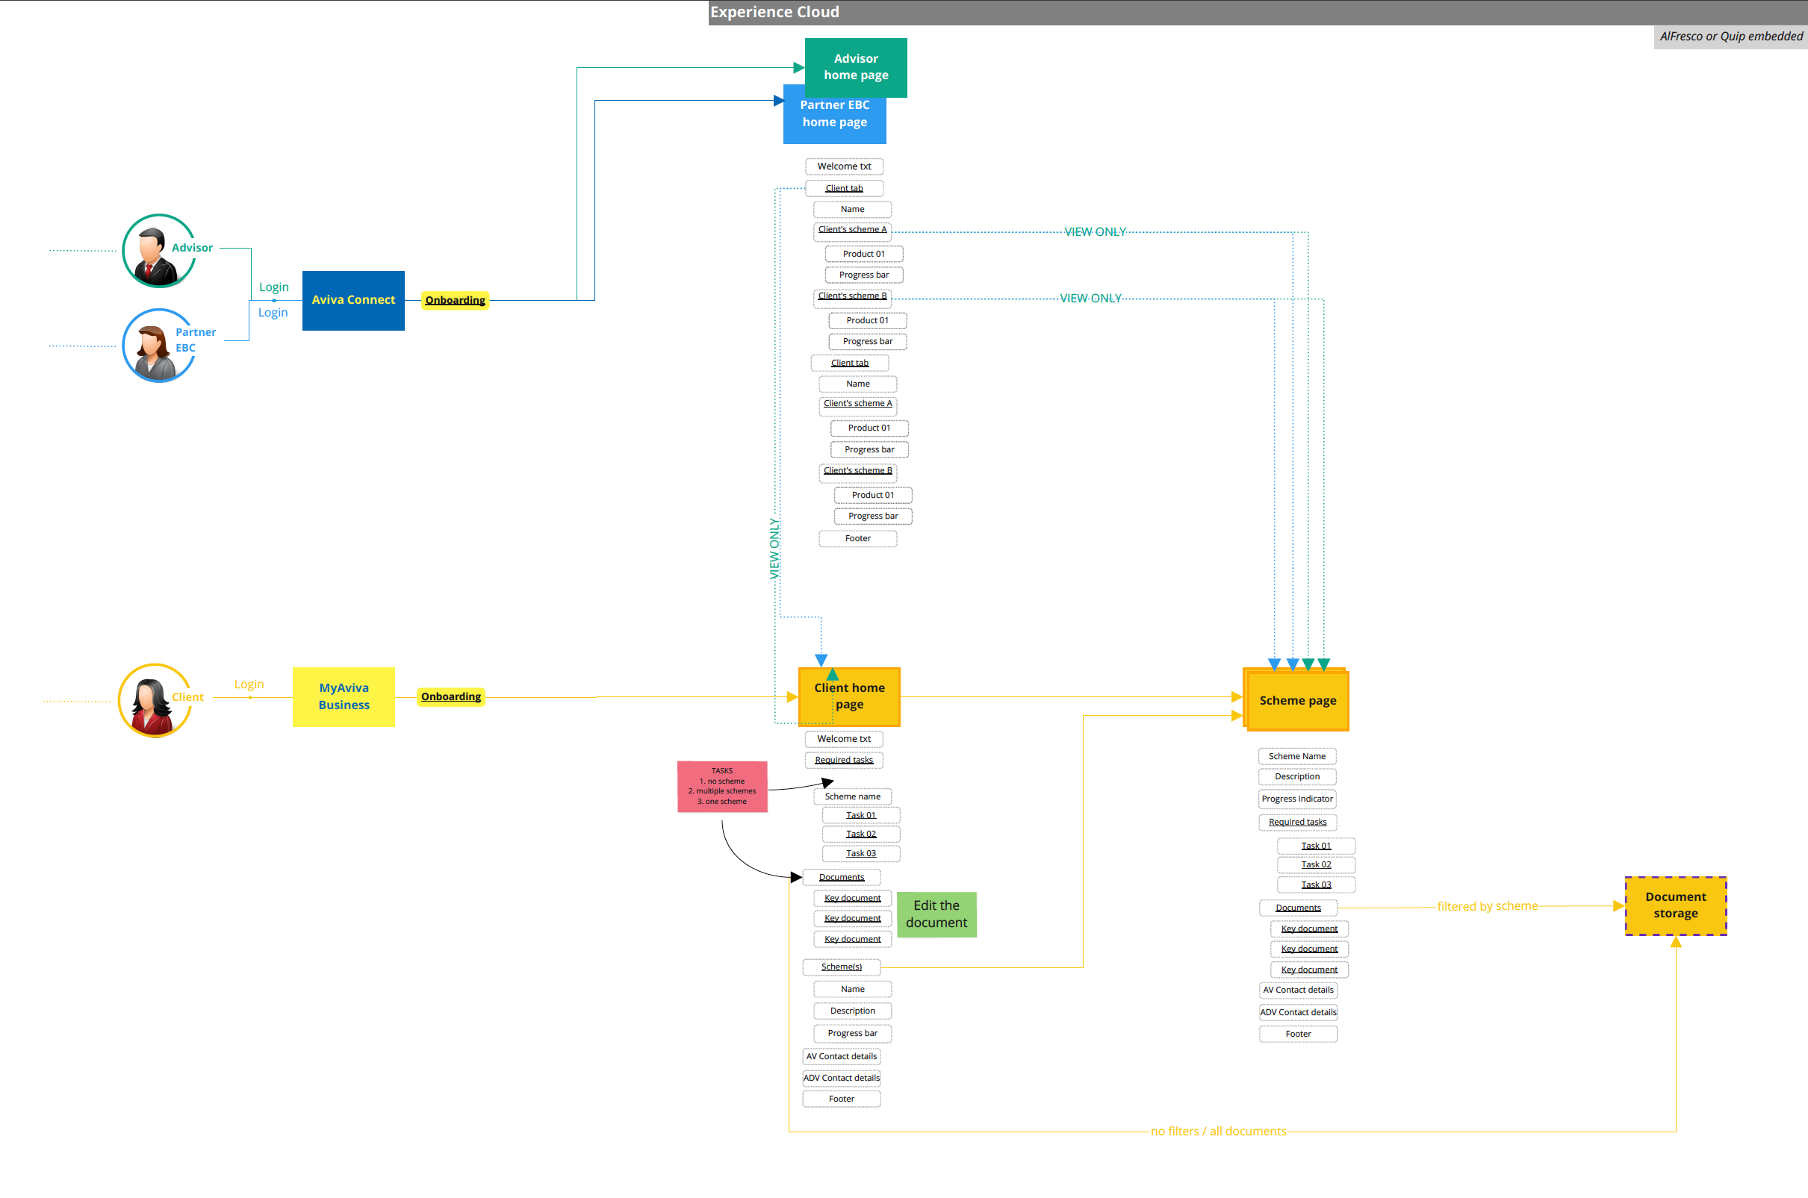Click the Scheme page orange box

(x=1297, y=701)
